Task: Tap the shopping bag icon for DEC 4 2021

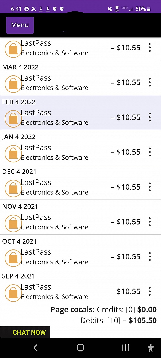Action: (x=13, y=188)
